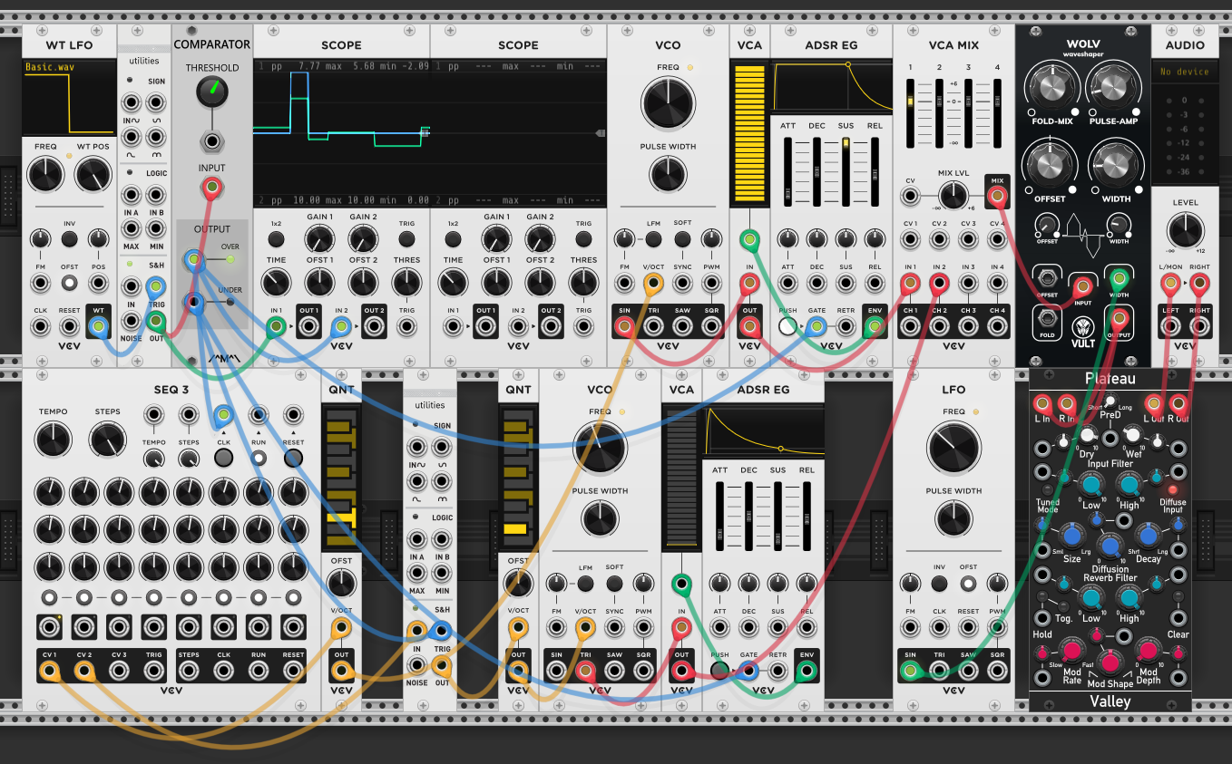Click the round CLK button on SEQ 3
The width and height of the screenshot is (1232, 764).
pos(223,458)
